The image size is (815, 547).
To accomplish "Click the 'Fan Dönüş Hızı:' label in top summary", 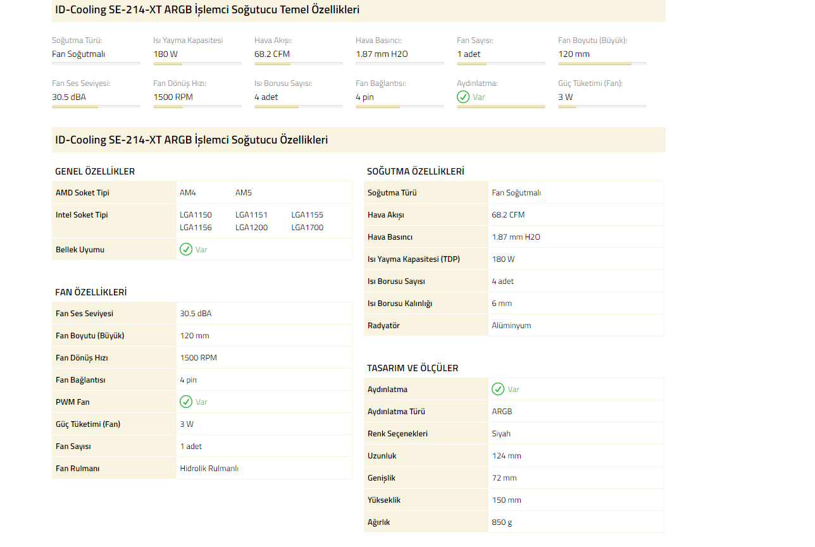I will 180,83.
